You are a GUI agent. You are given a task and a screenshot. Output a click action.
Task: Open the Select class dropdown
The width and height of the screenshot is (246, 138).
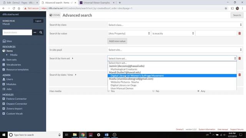point(175,25)
